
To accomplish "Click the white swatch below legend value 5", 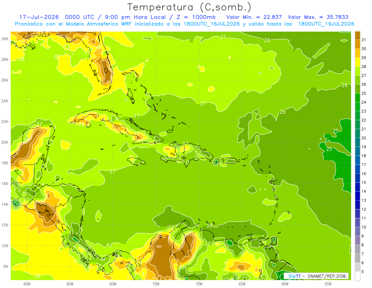I will (357, 276).
